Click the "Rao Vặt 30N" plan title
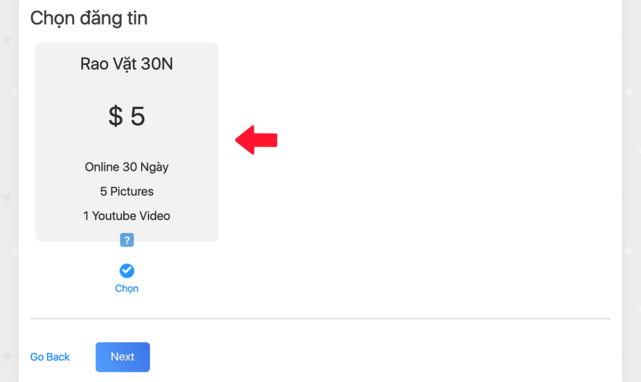The height and width of the screenshot is (382, 641). 126,64
